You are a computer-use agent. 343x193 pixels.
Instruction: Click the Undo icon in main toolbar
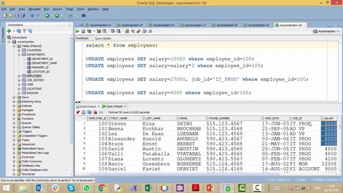click(32, 16)
